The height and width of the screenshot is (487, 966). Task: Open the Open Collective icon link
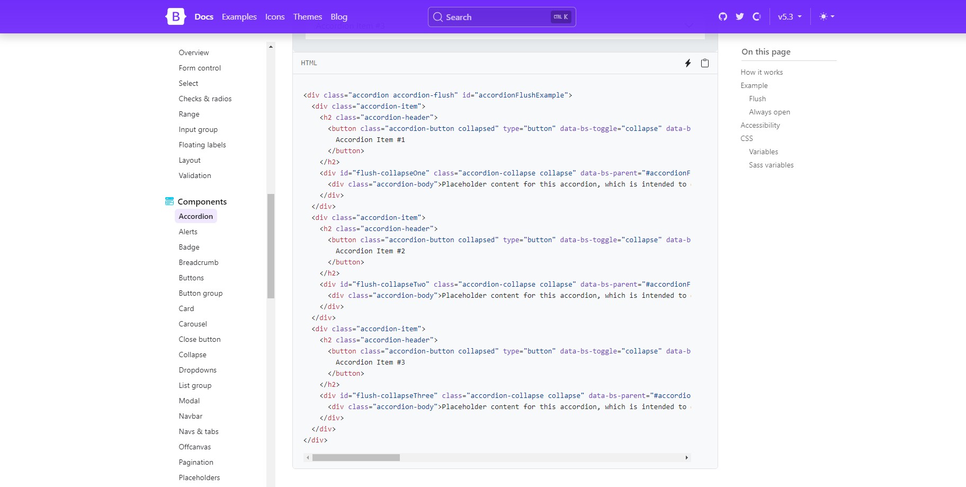(757, 17)
